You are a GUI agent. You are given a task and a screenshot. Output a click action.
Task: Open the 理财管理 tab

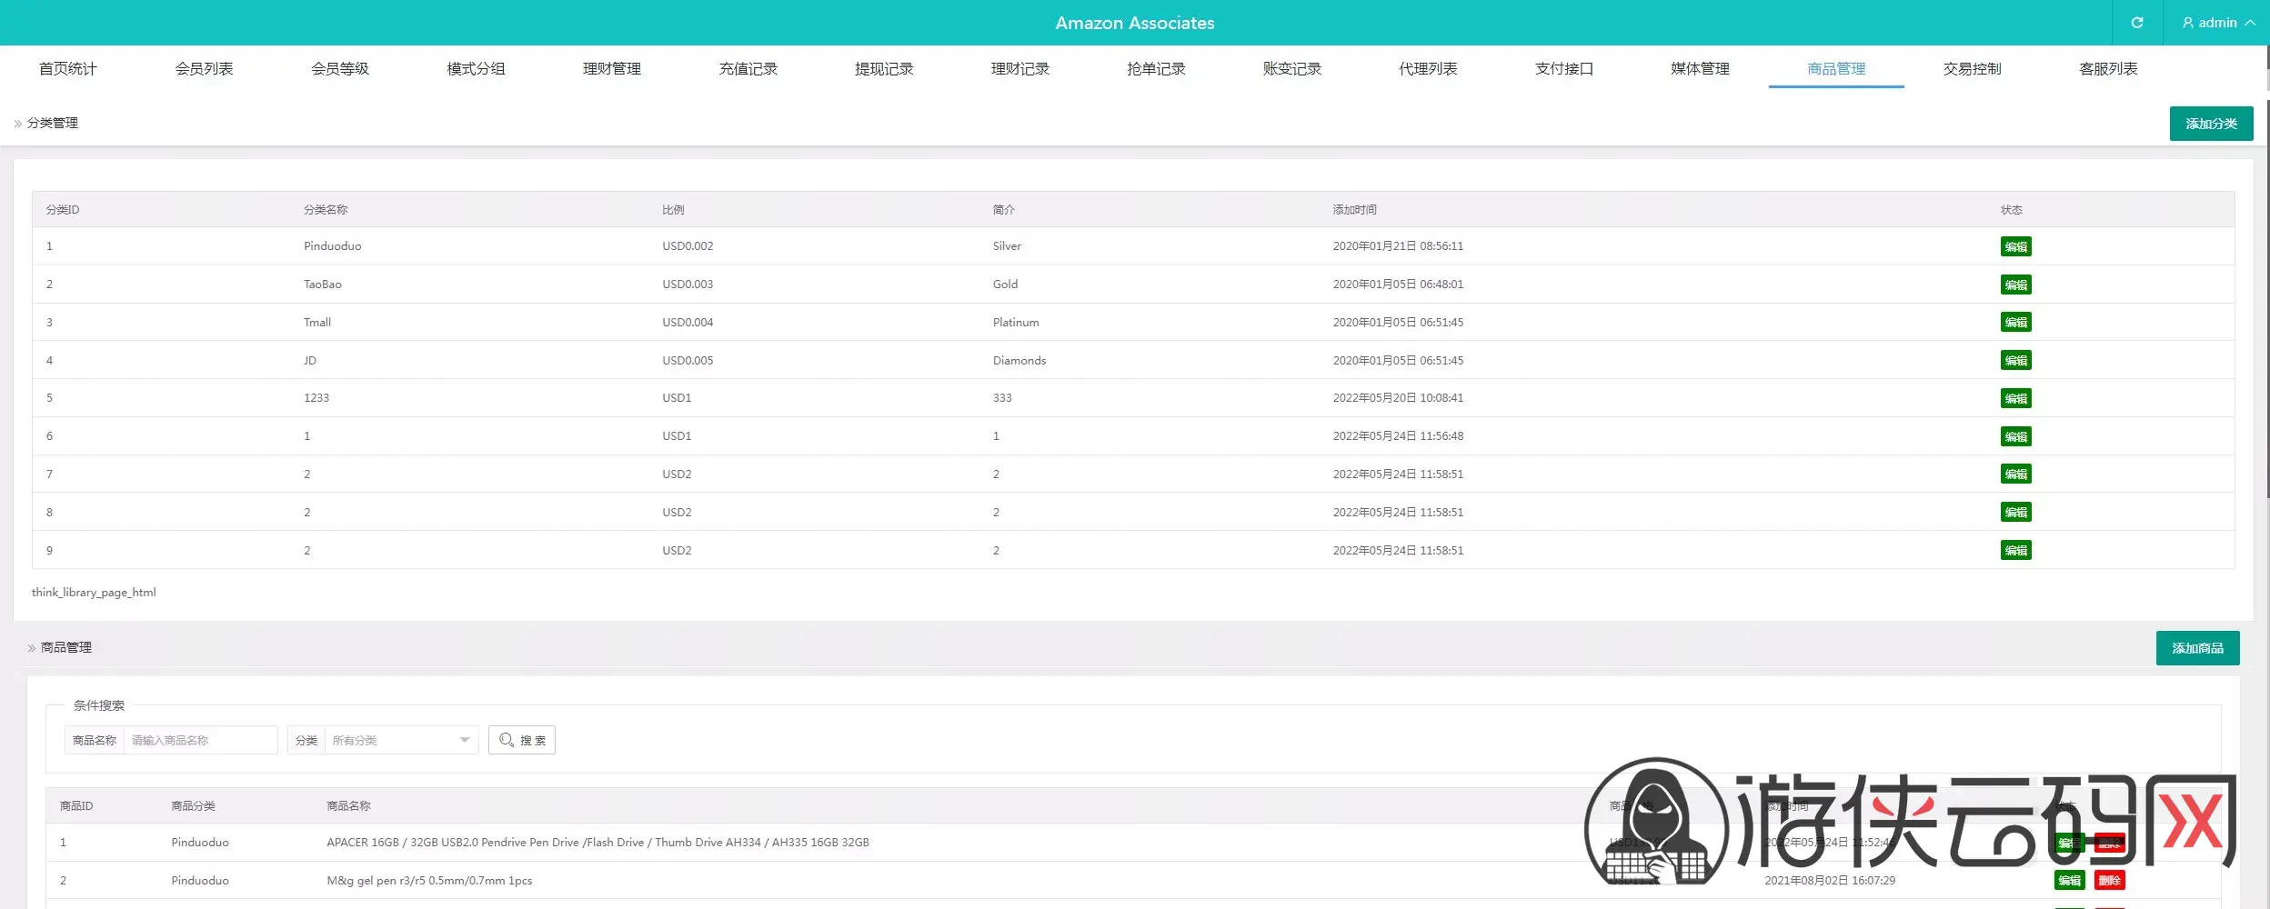(x=612, y=68)
